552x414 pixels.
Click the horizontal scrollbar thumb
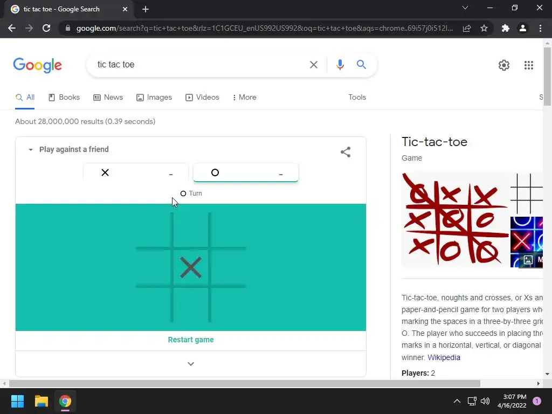(245, 383)
